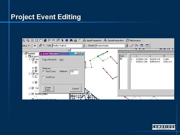Screen dimensions: 180x135
Task: Check the unchecked layer box under second Tran group
Action: point(36,76)
